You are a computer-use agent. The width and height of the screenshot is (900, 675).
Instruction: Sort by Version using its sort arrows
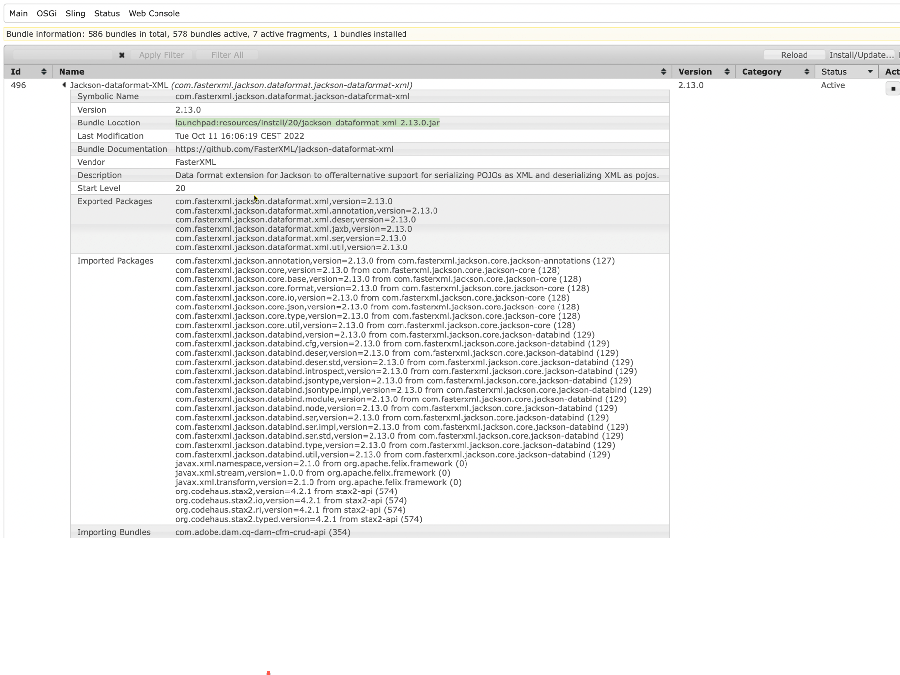point(727,71)
